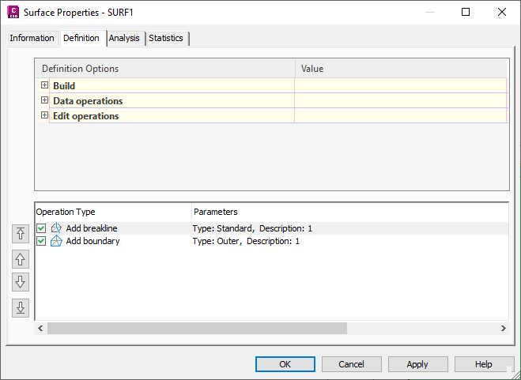
Task: Click the Apply button
Action: click(x=418, y=364)
